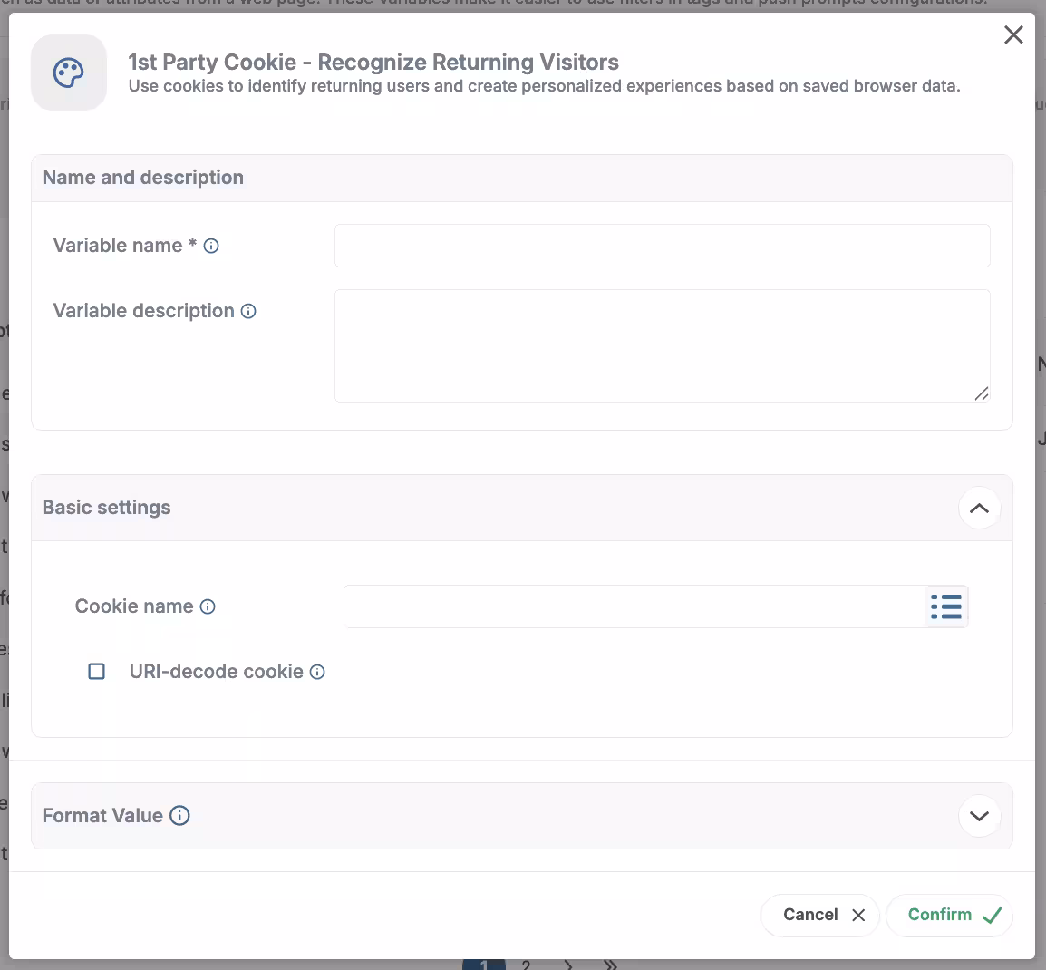Show info tooltip for Variable name
The width and height of the screenshot is (1046, 970).
click(211, 246)
